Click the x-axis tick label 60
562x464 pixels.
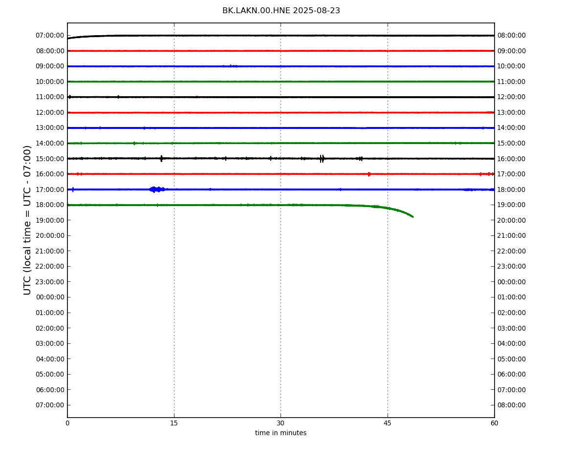pyautogui.click(x=494, y=423)
